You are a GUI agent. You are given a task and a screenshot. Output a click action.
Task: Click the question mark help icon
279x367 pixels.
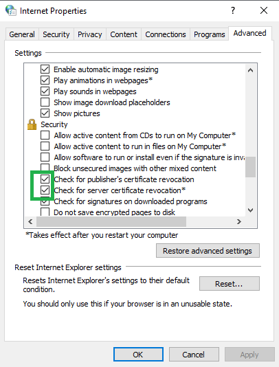pyautogui.click(x=233, y=10)
